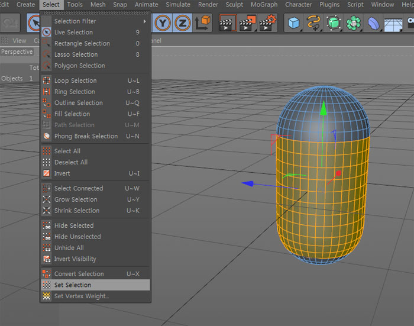Open the MoGraph menu

tap(264, 5)
